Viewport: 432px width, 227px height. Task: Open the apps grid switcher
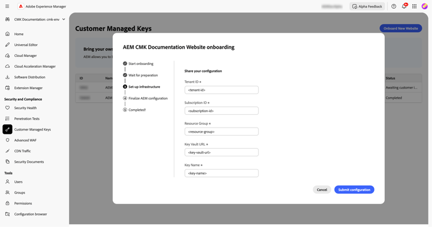(414, 6)
